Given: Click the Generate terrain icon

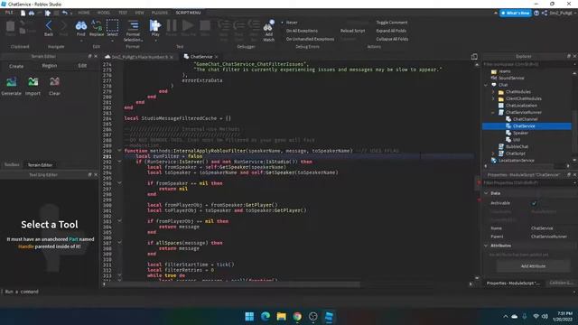Looking at the screenshot, I should [12, 81].
